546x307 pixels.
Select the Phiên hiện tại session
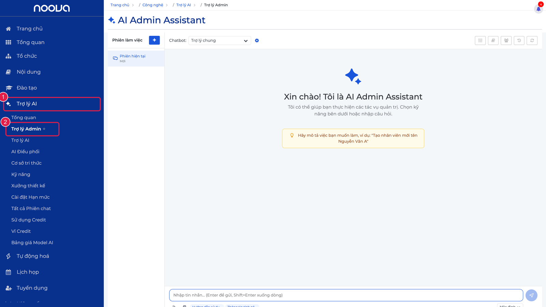pyautogui.click(x=136, y=58)
